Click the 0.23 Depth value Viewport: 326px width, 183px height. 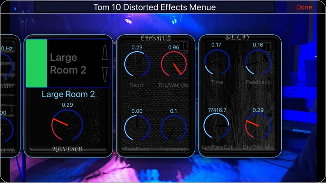137,48
